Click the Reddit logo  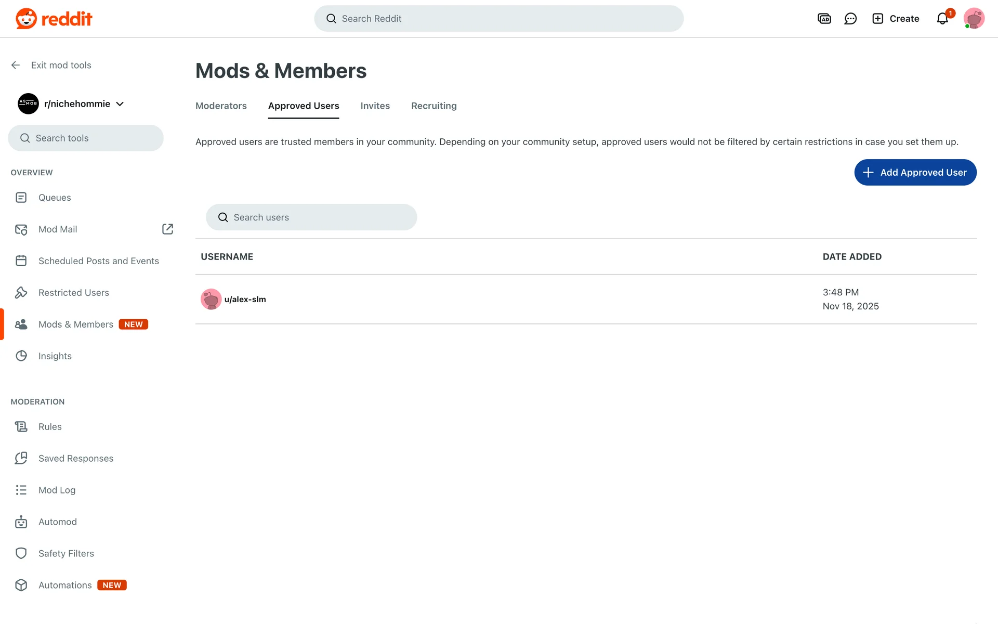[x=54, y=19]
